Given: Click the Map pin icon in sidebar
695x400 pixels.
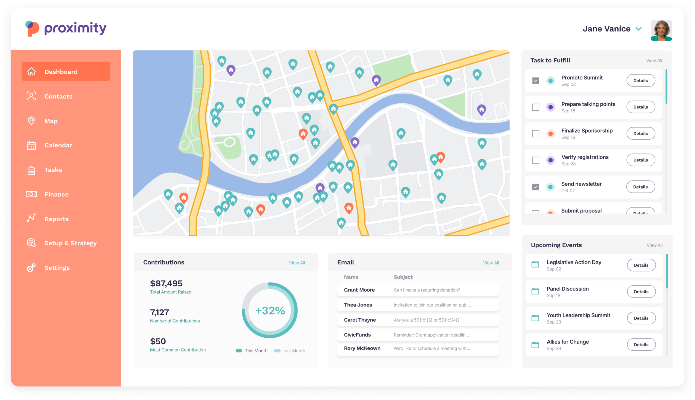Looking at the screenshot, I should tap(31, 121).
